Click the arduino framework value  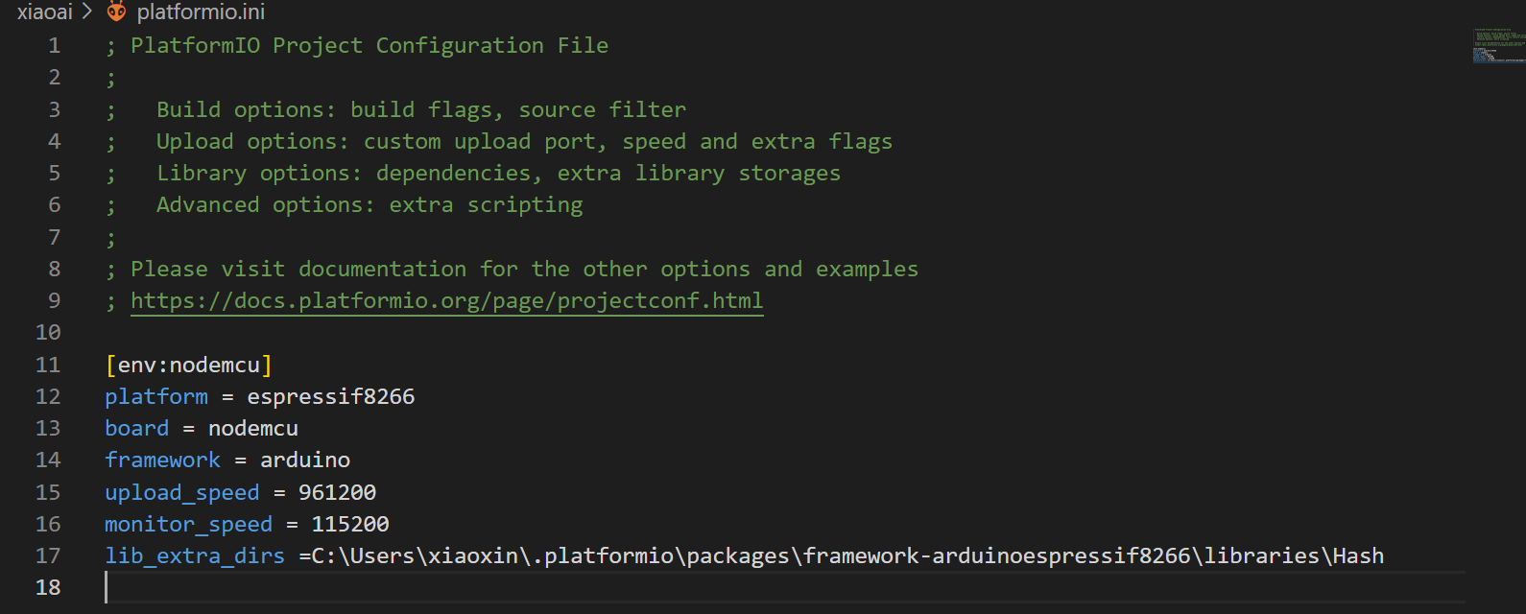(x=305, y=460)
